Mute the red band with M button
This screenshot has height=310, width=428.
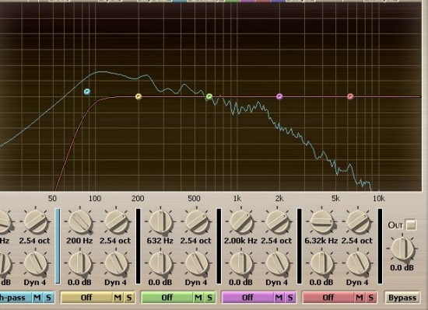[360, 298]
